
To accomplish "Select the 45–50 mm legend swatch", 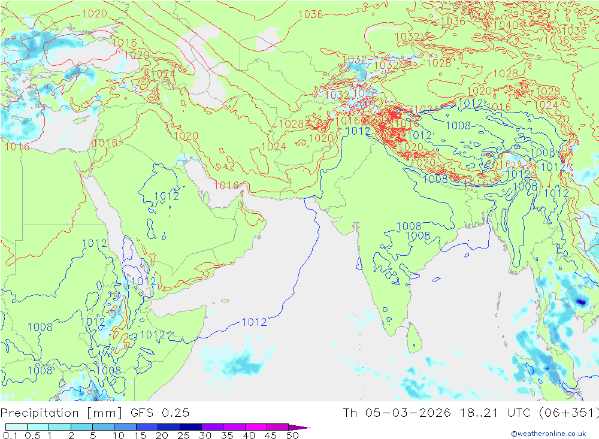I will 278,427.
